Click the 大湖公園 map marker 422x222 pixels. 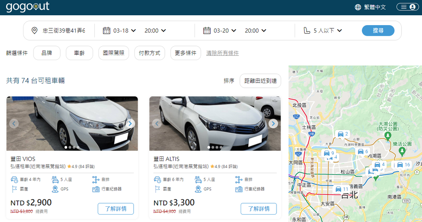[388, 136]
